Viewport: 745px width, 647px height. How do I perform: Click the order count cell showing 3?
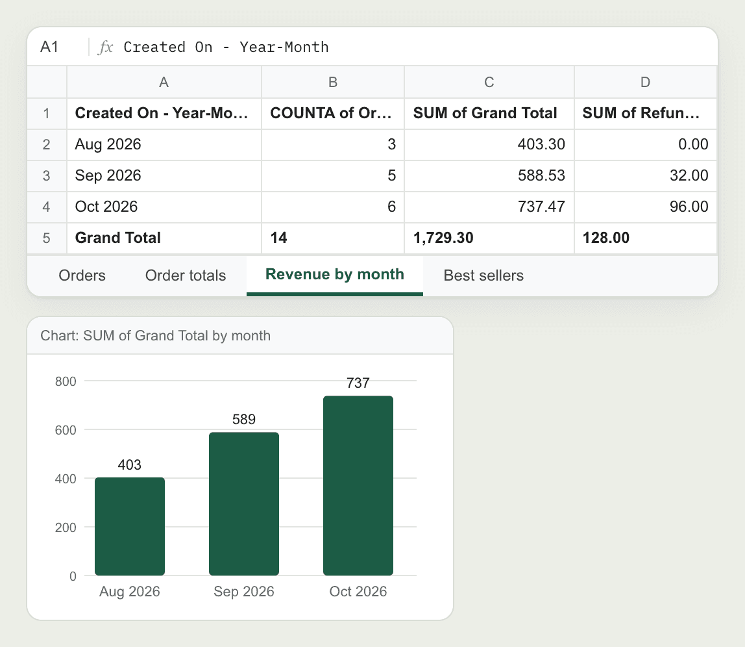pyautogui.click(x=332, y=145)
